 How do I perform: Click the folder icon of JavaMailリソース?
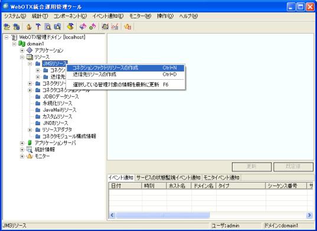pyautogui.click(x=38, y=110)
